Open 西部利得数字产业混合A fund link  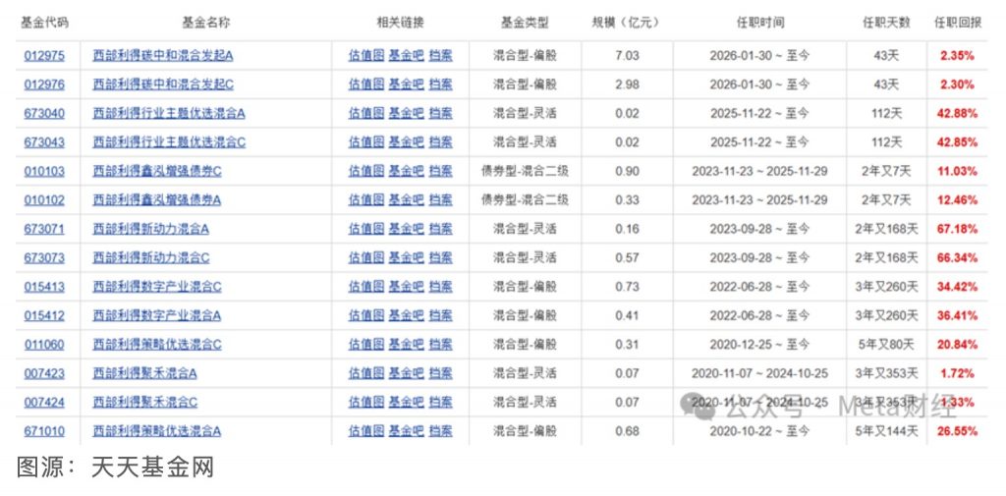[x=157, y=316]
